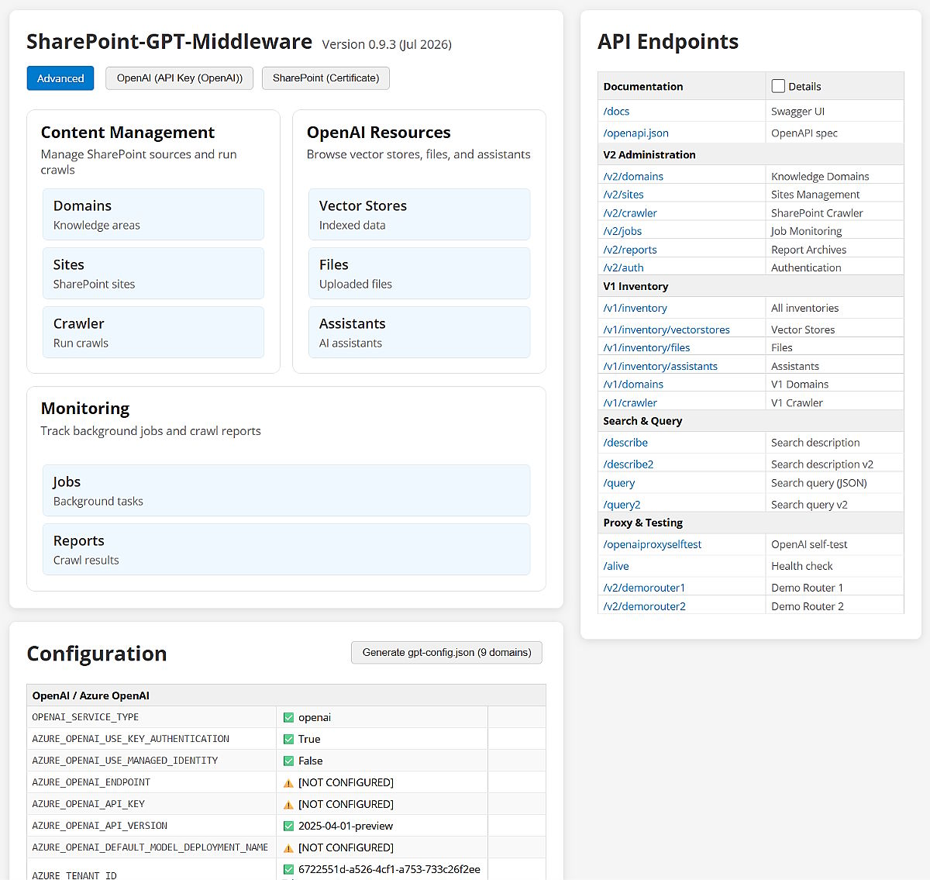Open the /v2/domains endpoint link

(633, 177)
